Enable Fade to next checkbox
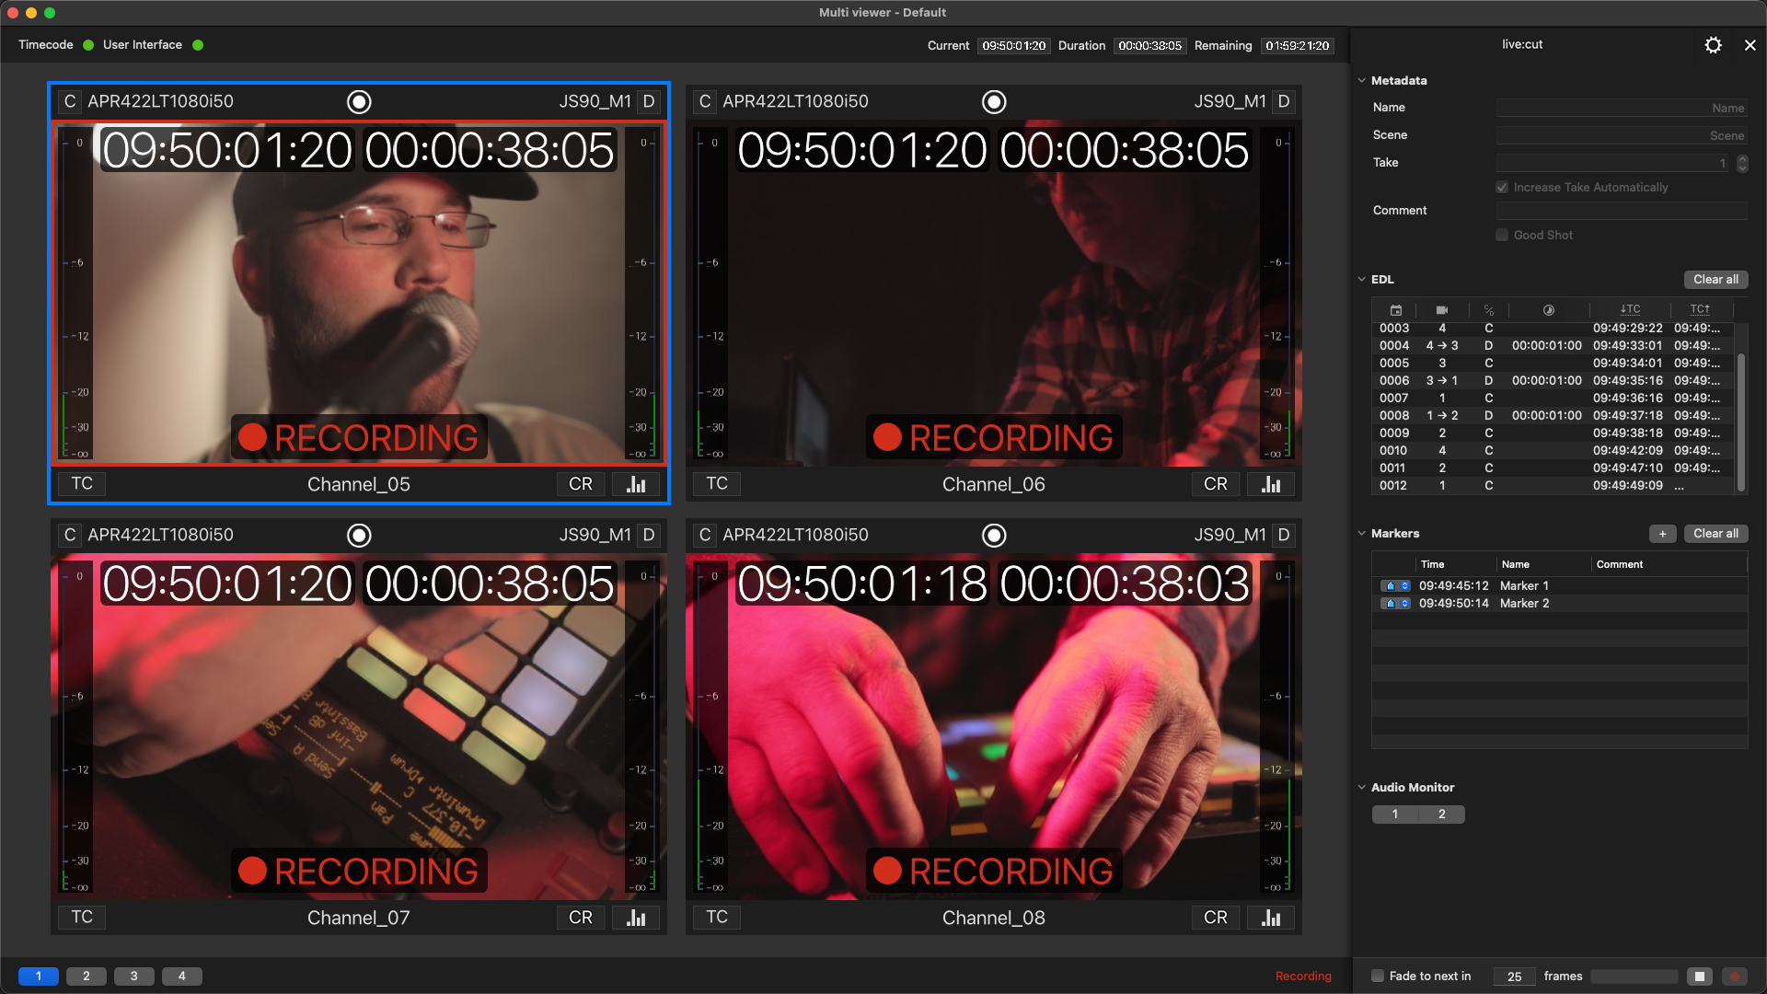 [x=1378, y=977]
